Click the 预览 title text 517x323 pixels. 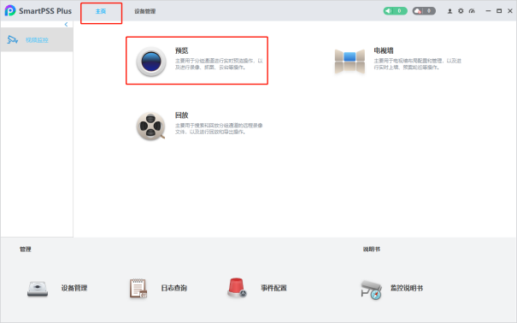pos(182,50)
